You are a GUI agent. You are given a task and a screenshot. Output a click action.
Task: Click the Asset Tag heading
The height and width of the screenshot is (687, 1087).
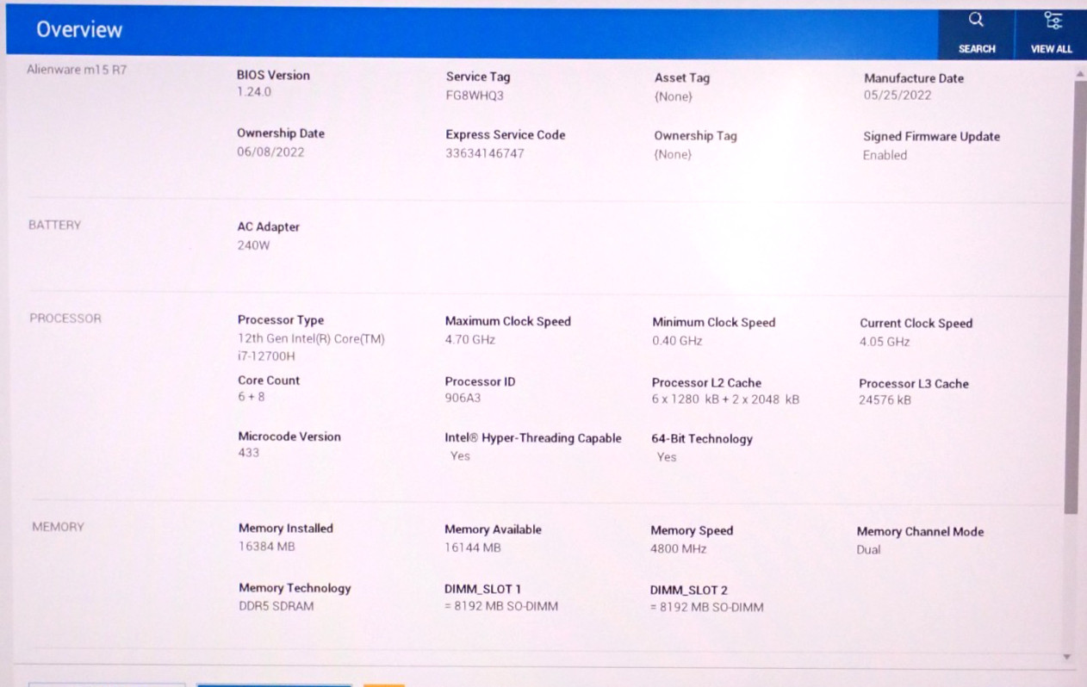coord(682,77)
